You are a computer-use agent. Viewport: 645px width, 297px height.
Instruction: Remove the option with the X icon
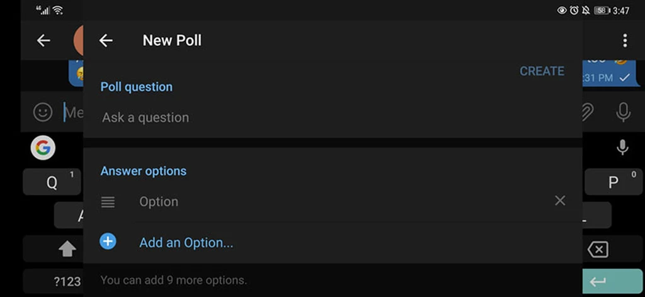pyautogui.click(x=560, y=201)
